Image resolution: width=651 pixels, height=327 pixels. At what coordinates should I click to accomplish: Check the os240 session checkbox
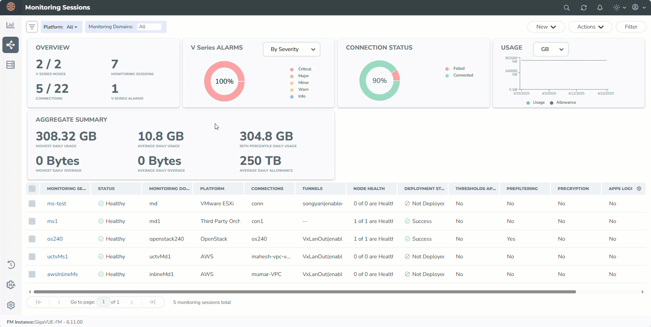pyautogui.click(x=32, y=239)
